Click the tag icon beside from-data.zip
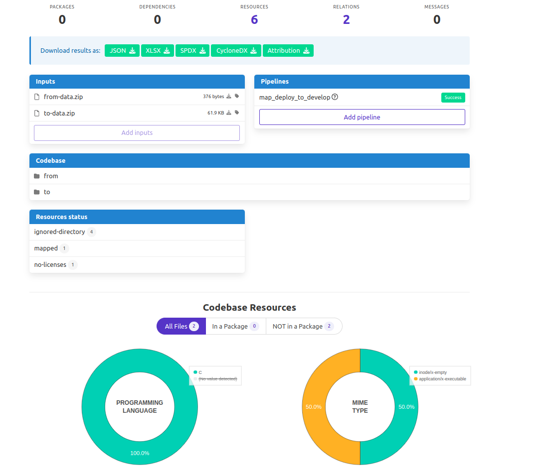This screenshot has width=552, height=475. 237,96
